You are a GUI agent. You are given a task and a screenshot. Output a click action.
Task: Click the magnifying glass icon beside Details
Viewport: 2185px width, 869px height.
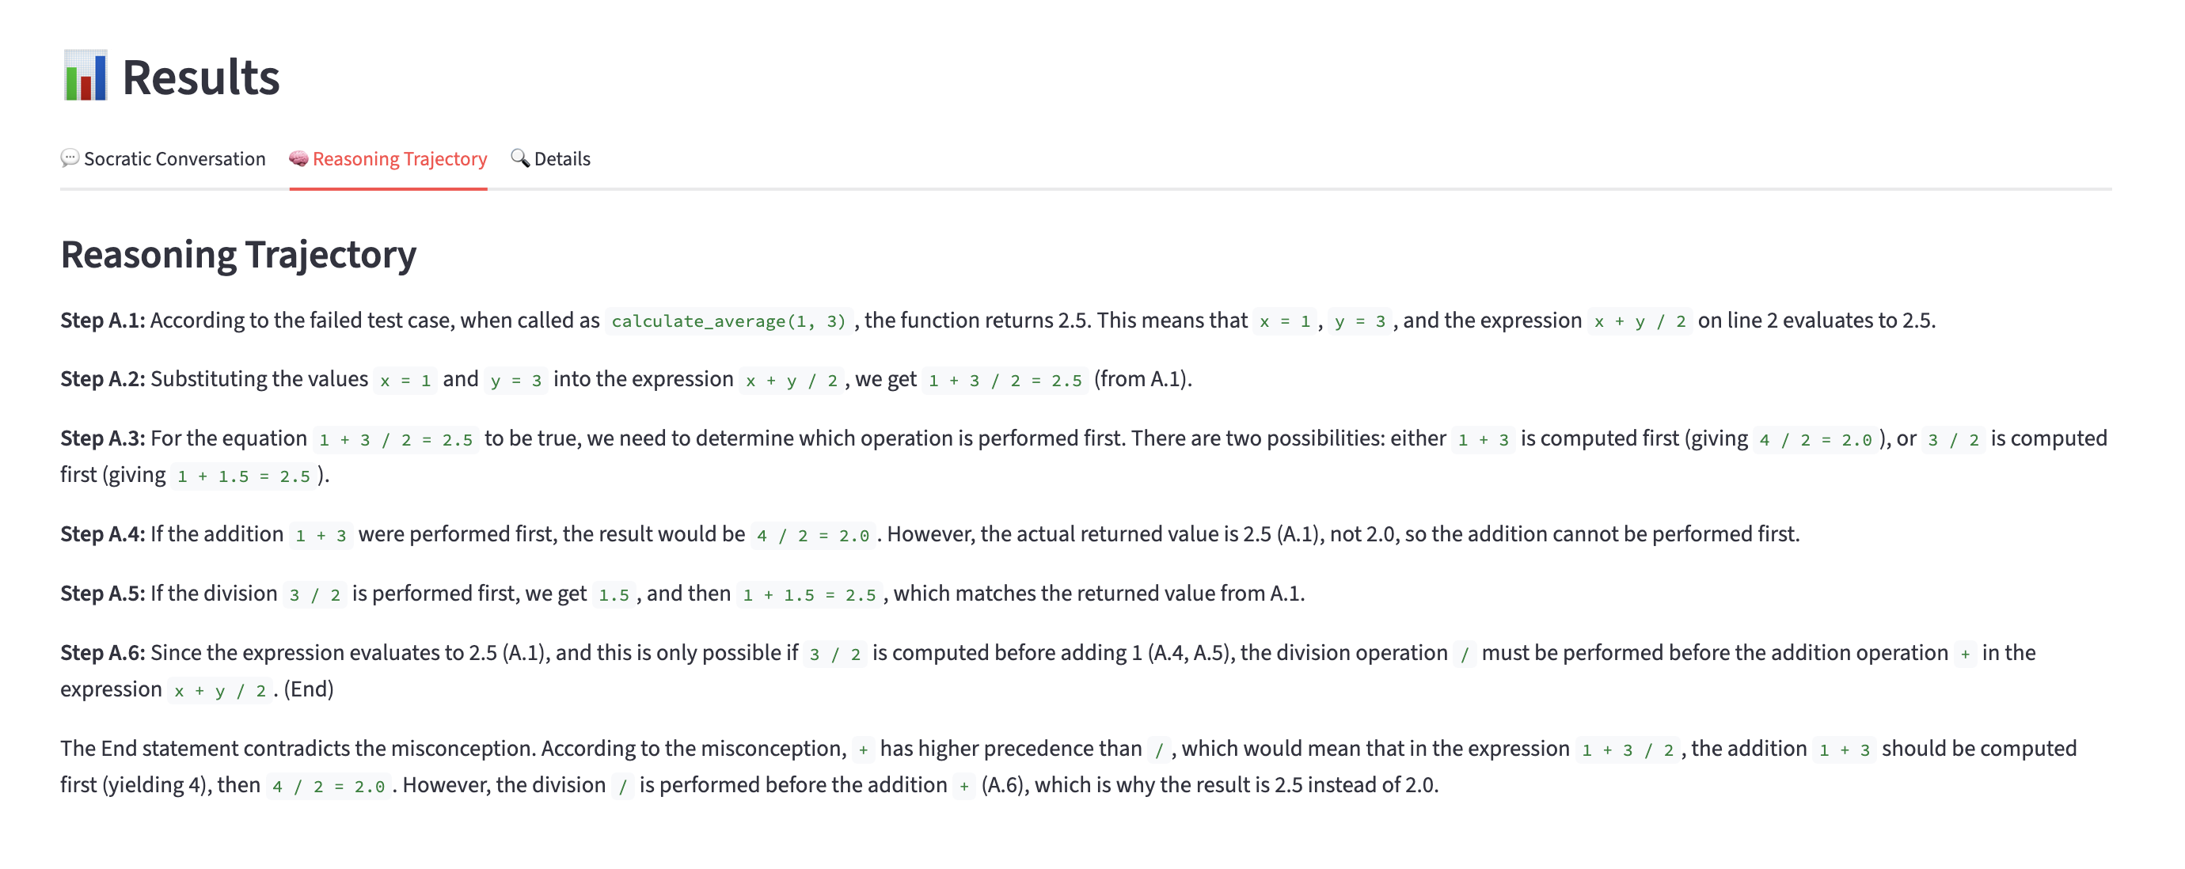click(x=520, y=158)
